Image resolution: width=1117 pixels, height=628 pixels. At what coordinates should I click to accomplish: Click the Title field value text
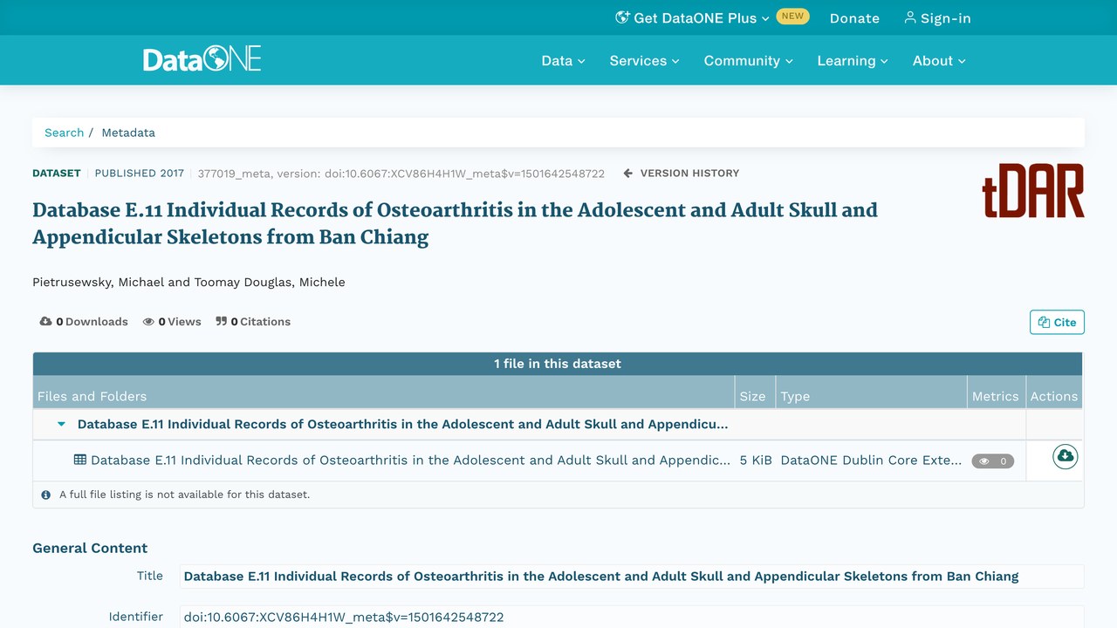(601, 577)
